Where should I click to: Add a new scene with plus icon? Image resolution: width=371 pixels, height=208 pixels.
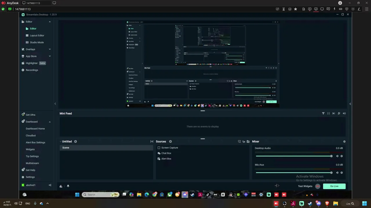click(75, 142)
